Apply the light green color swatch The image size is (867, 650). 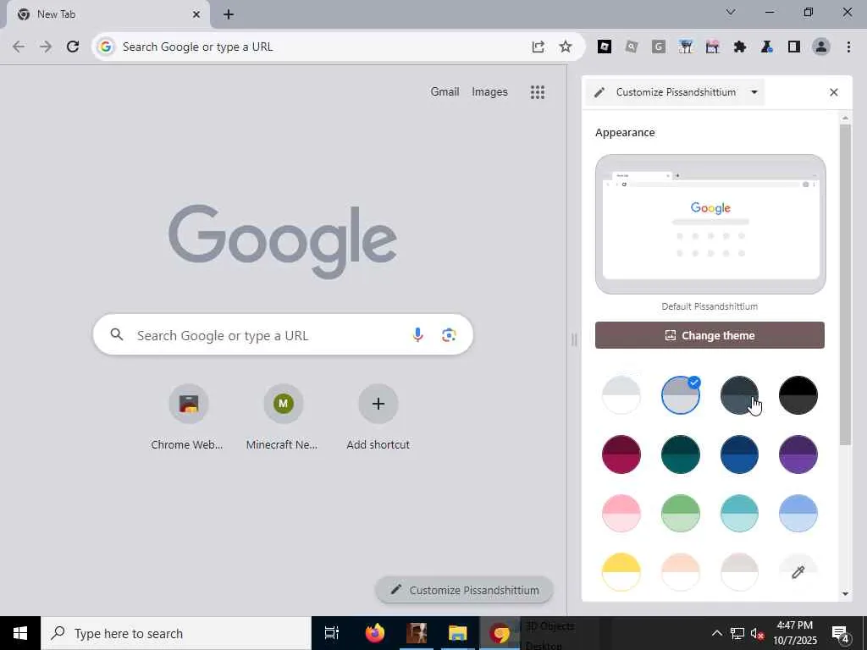coord(680,514)
